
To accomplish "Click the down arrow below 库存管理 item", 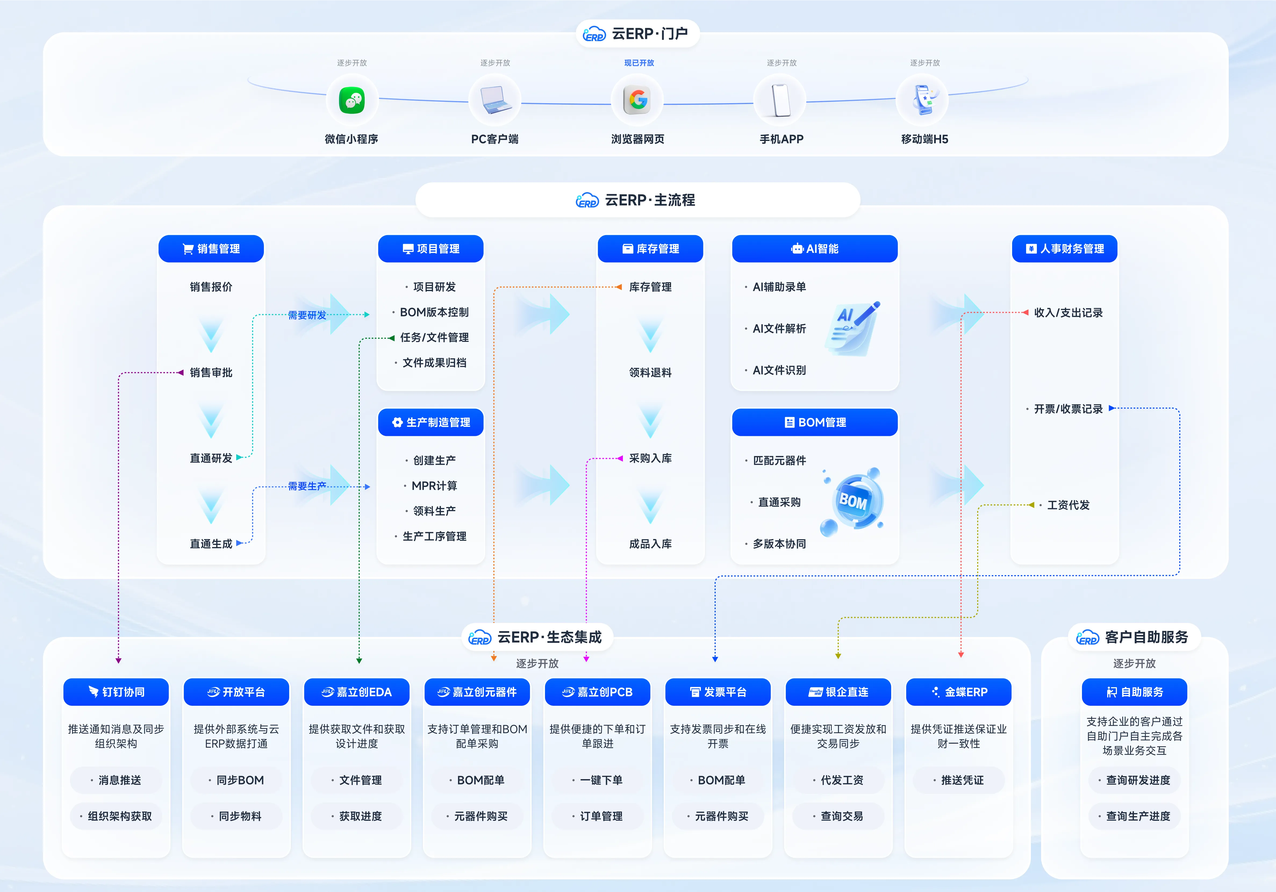I will [650, 335].
